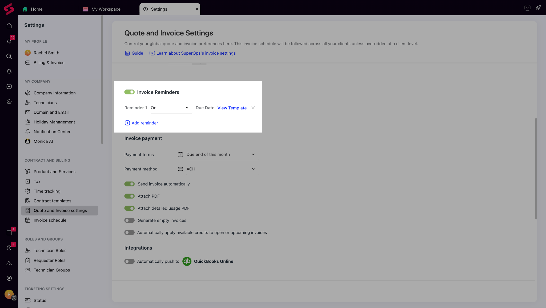Open Invoice schedule in settings sidebar
546x308 pixels.
[x=50, y=220]
